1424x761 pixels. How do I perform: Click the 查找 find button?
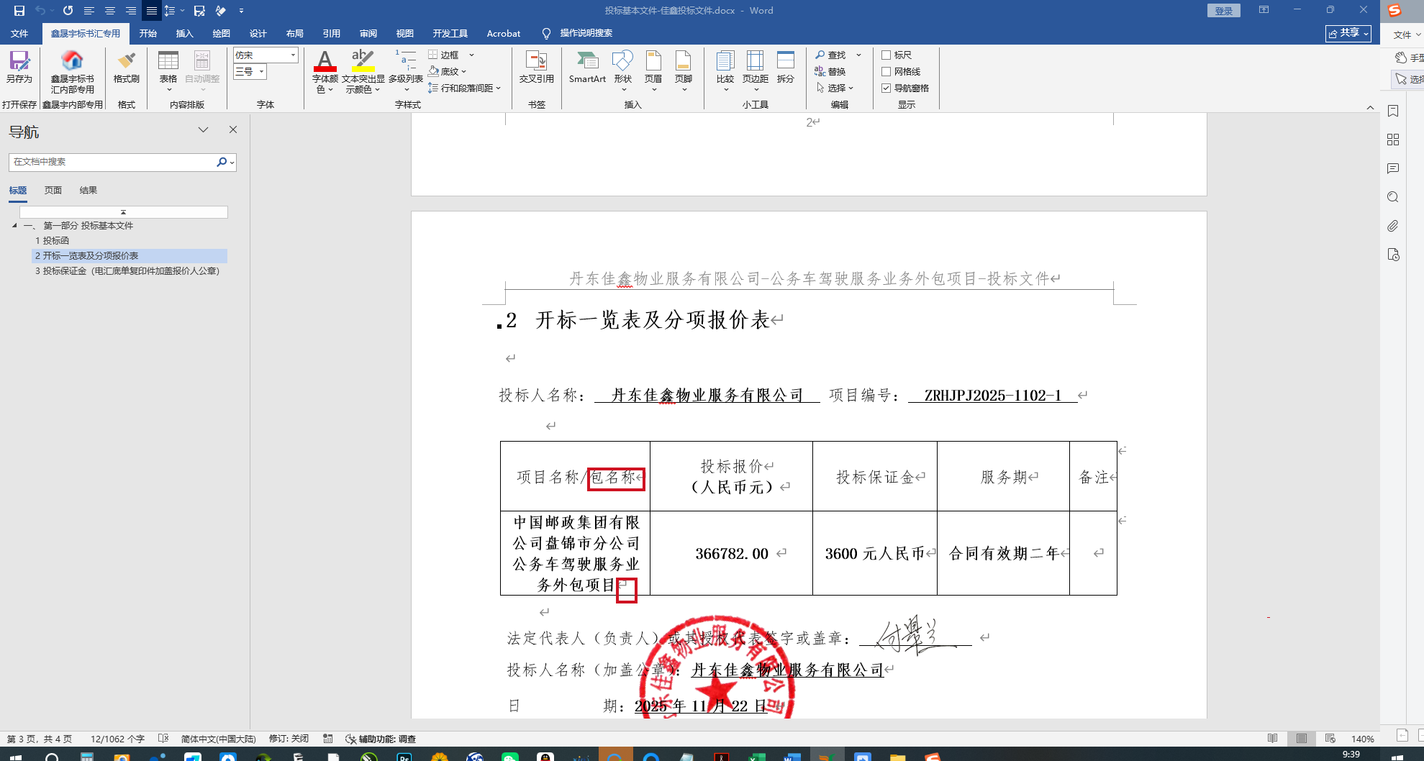click(x=830, y=55)
